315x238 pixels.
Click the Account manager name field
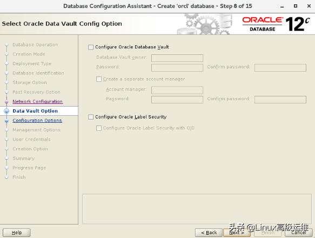click(x=177, y=90)
